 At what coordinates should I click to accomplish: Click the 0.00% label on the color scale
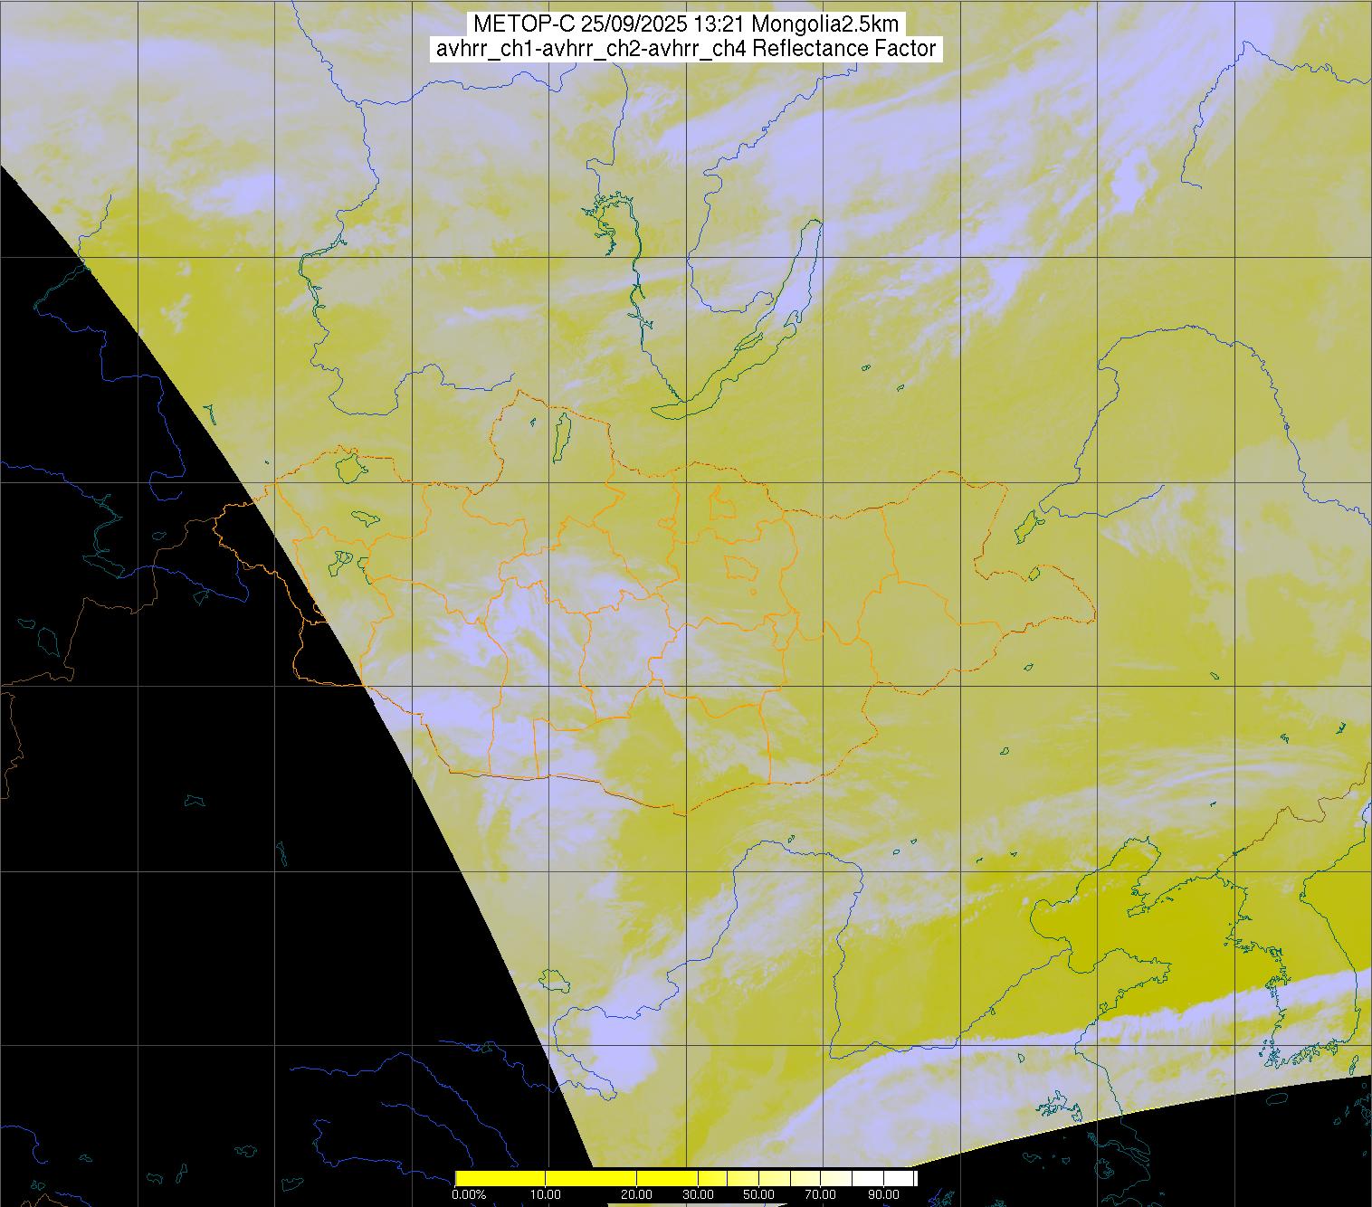click(469, 1195)
